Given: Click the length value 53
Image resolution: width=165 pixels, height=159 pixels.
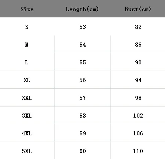Looking at the screenshot, I should (83, 27).
